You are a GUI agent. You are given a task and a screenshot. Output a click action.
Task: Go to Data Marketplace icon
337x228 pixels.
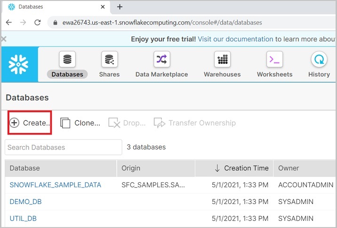point(161,60)
